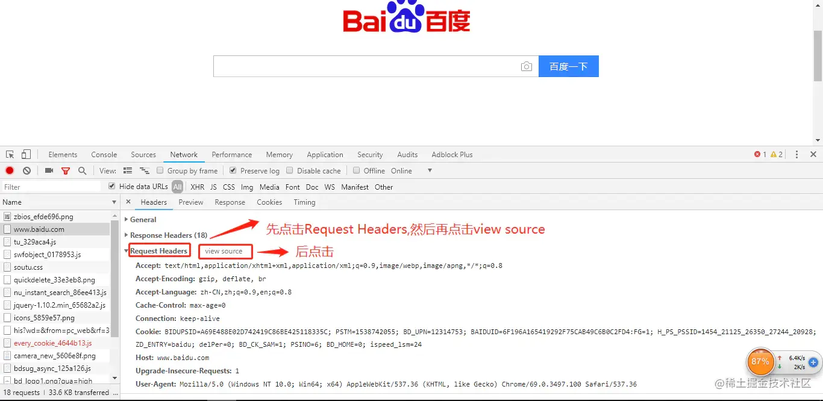The height and width of the screenshot is (401, 823).
Task: Open the Audits tab
Action: tap(407, 155)
